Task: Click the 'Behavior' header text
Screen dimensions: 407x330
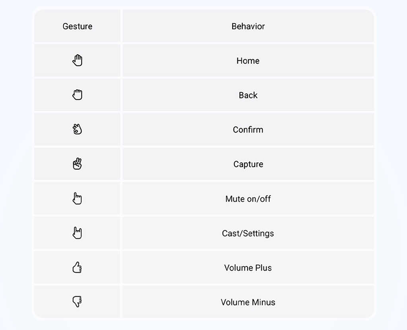Action: 248,26
